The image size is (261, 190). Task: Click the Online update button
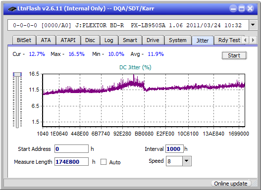[x=231, y=184]
